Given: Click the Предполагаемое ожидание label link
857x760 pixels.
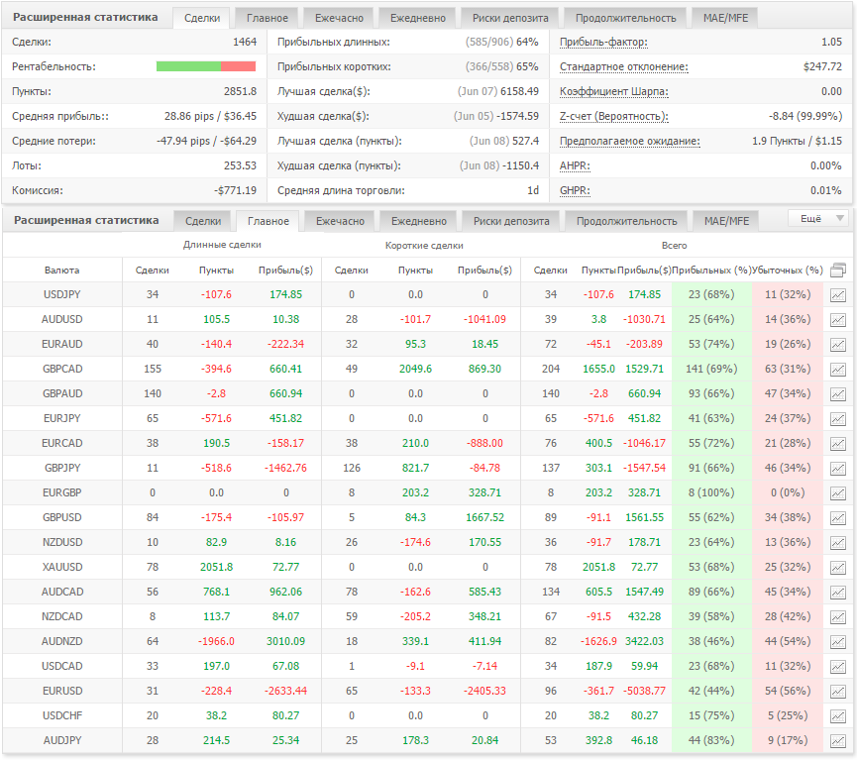Looking at the screenshot, I should 630,141.
